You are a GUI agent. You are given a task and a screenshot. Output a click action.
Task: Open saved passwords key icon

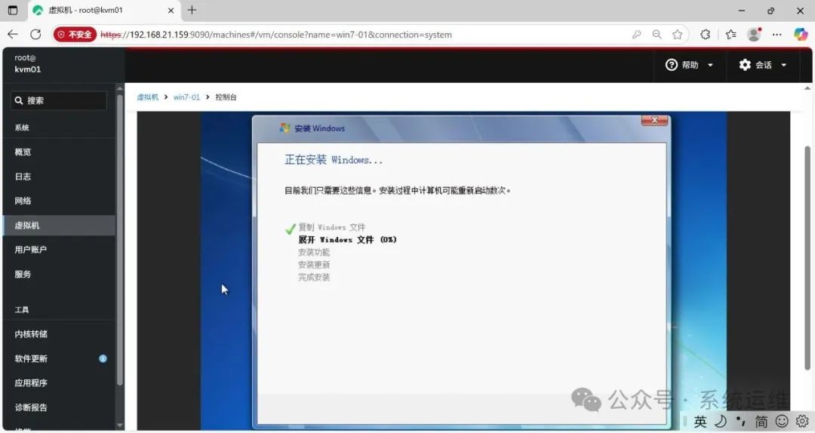[636, 34]
